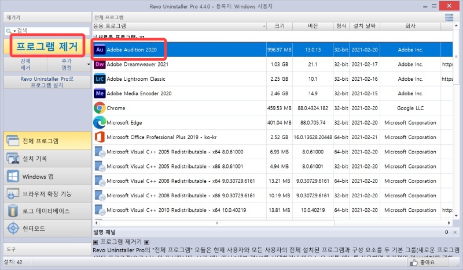This screenshot has height=270, width=463.
Task: Click the 브라우저 확장 기능 icon
Action: tap(13, 194)
